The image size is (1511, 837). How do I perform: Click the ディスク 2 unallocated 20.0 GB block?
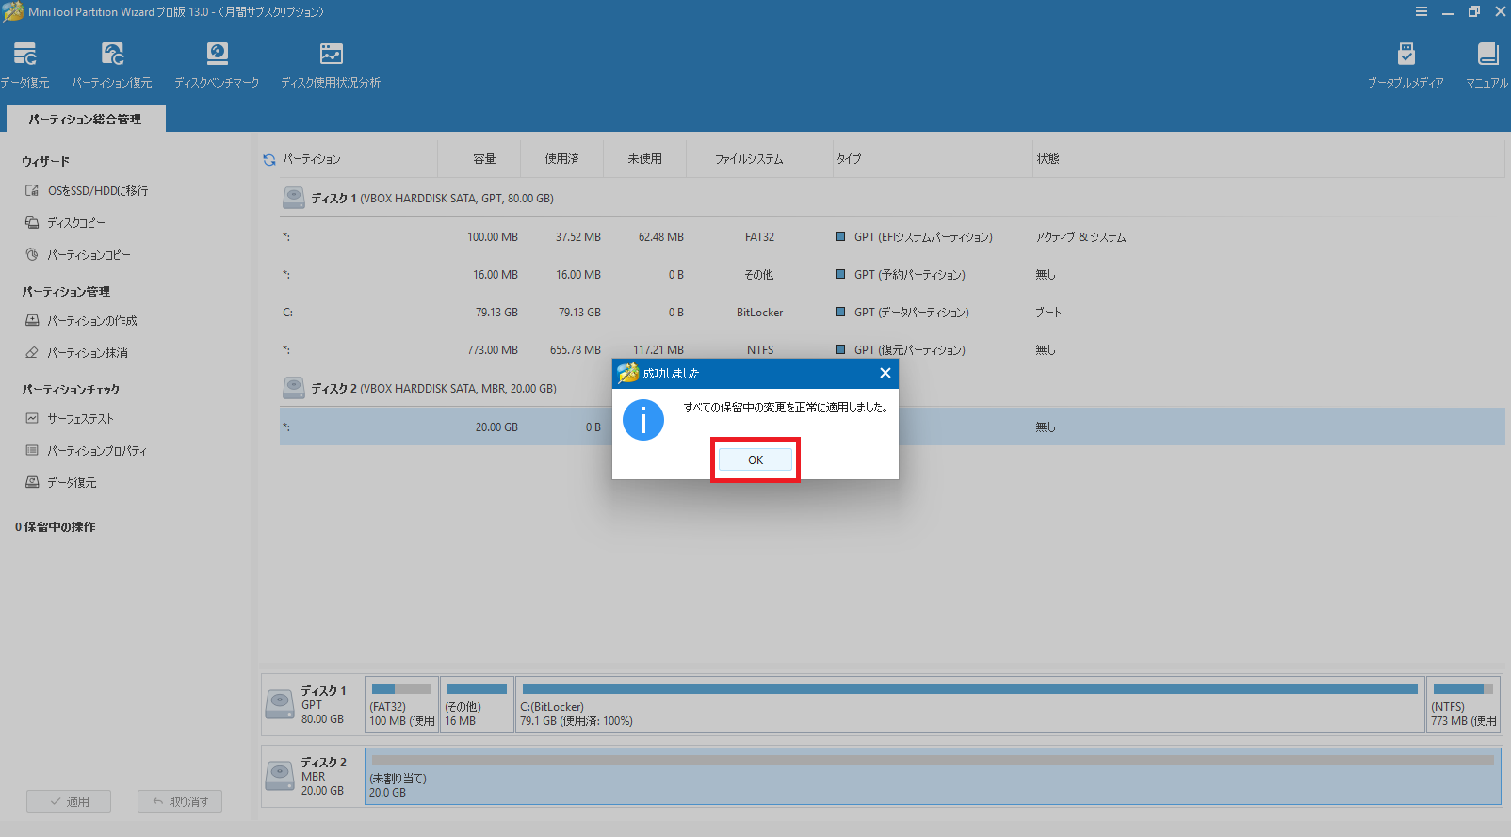932,777
